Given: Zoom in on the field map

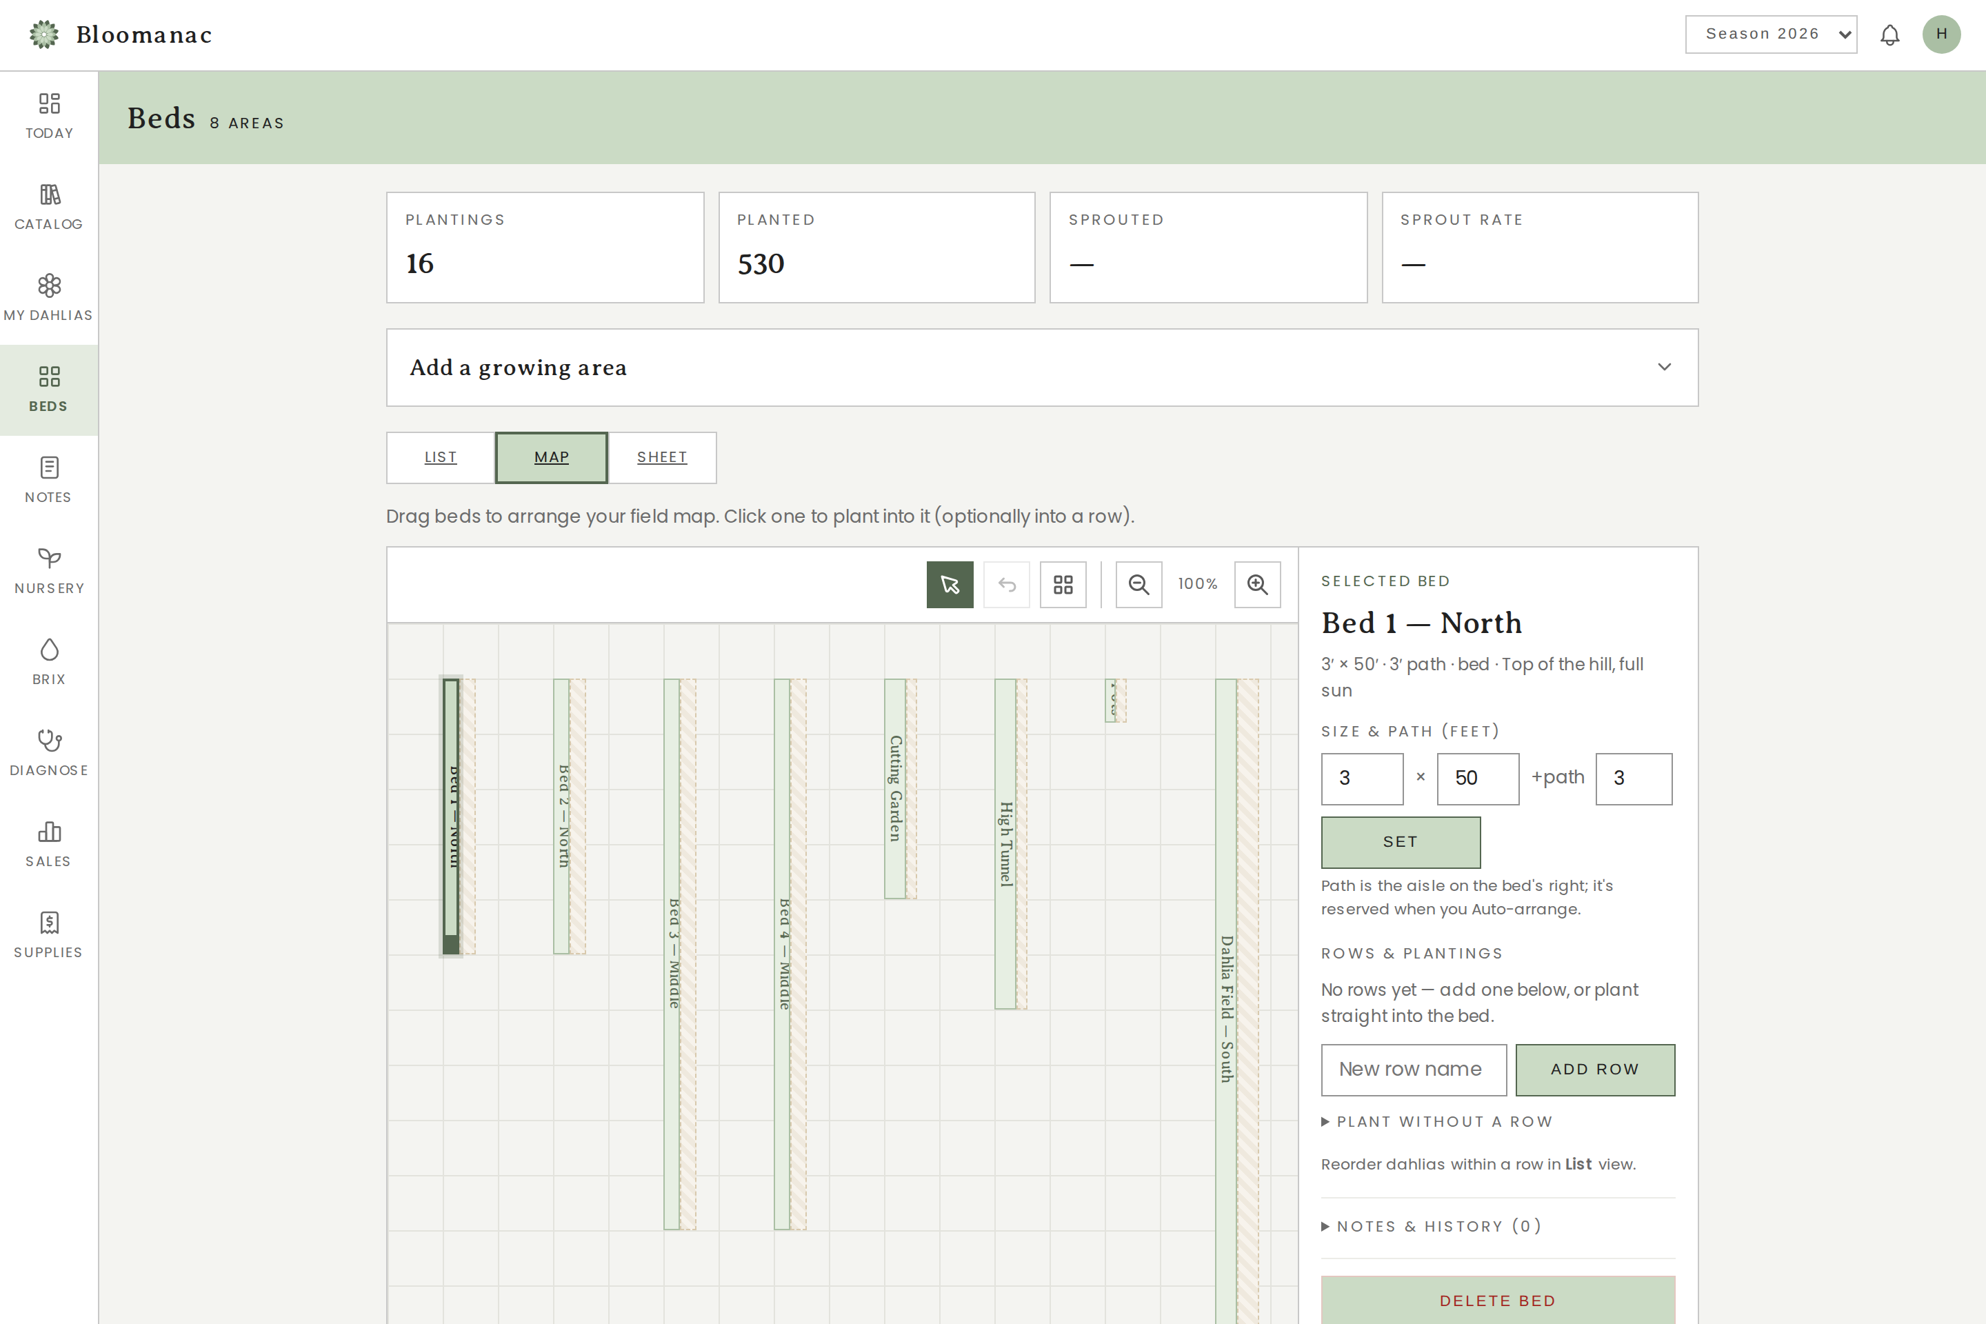Looking at the screenshot, I should coord(1257,584).
